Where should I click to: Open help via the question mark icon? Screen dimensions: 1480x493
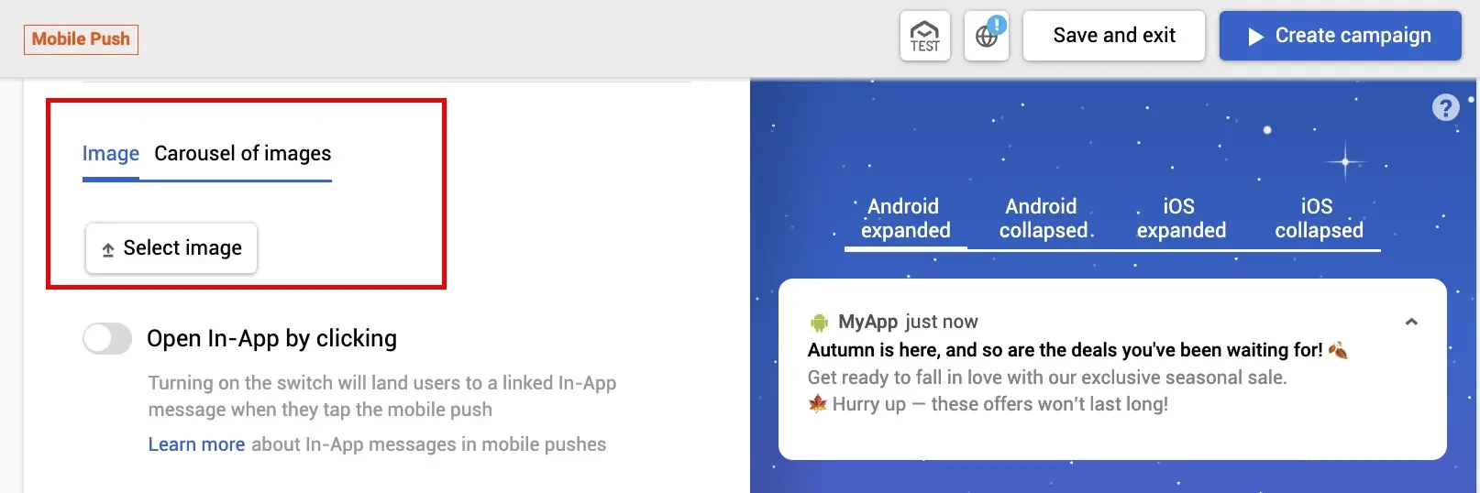[1445, 108]
